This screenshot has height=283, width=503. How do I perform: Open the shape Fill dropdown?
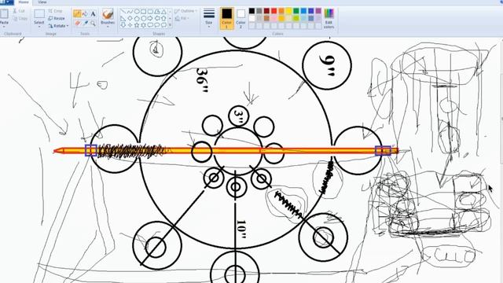pyautogui.click(x=182, y=18)
